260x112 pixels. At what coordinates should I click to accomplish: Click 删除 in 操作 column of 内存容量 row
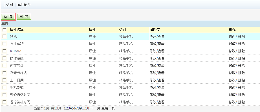point(242,66)
